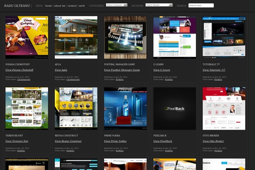Open the home menu link
This screenshot has height=170, width=255.
click(x=48, y=6)
